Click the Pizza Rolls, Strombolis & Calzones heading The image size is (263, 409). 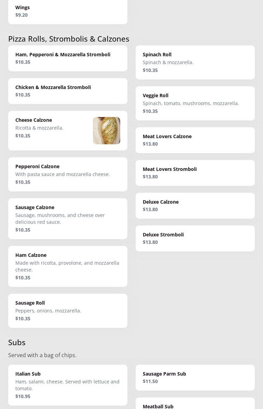click(x=69, y=39)
